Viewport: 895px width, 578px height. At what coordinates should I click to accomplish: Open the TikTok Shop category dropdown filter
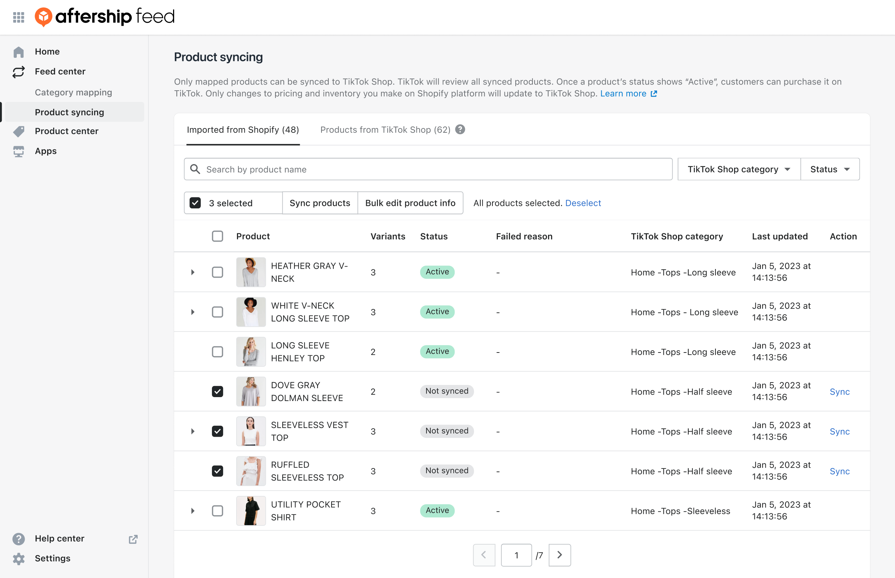[738, 169]
